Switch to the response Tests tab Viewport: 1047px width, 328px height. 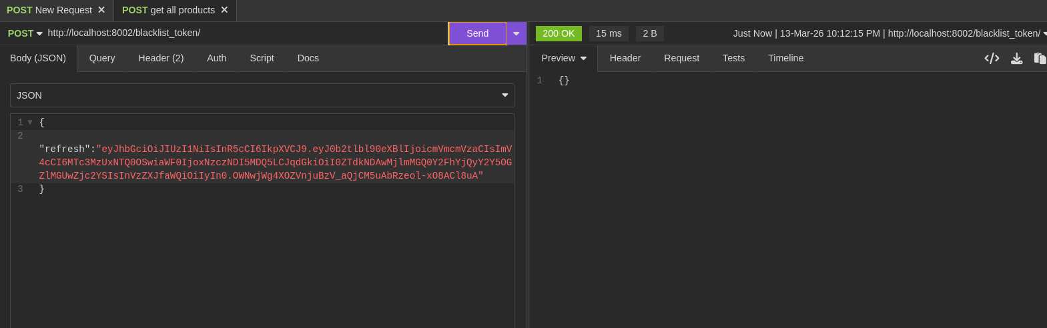733,59
